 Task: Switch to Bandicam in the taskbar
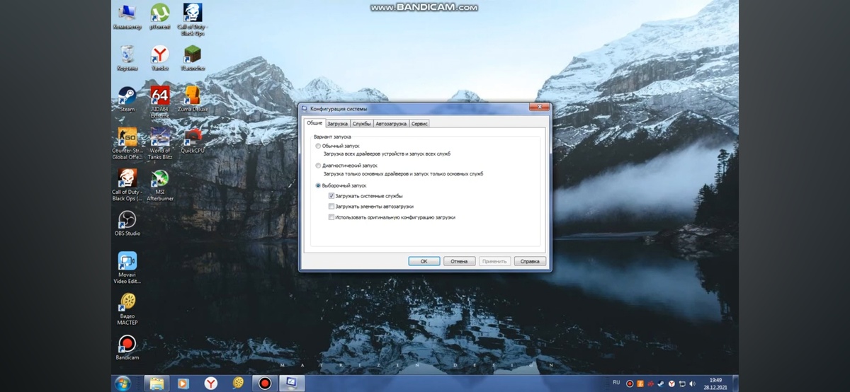(x=265, y=383)
